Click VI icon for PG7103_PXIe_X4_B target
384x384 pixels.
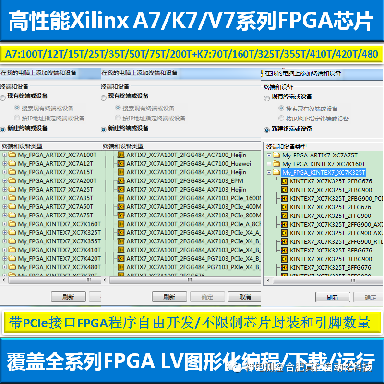point(121,267)
